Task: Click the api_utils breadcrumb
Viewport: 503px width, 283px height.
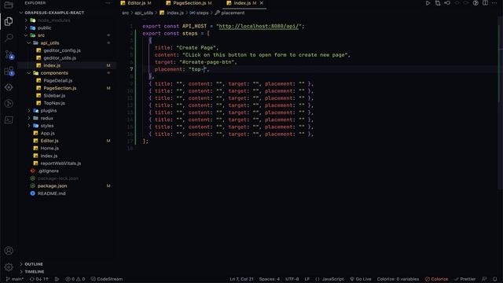Action: point(144,13)
